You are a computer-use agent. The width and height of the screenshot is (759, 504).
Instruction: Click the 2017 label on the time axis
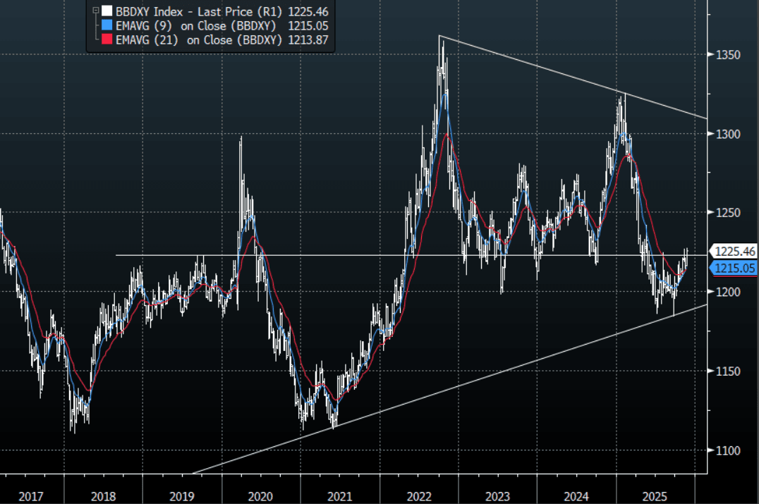(31, 496)
